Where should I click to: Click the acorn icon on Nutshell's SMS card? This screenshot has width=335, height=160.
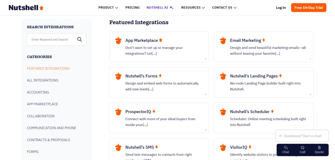point(118,148)
